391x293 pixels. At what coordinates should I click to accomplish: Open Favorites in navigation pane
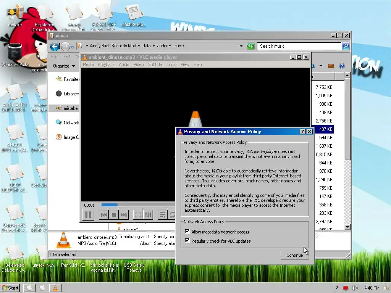pyautogui.click(x=68, y=79)
